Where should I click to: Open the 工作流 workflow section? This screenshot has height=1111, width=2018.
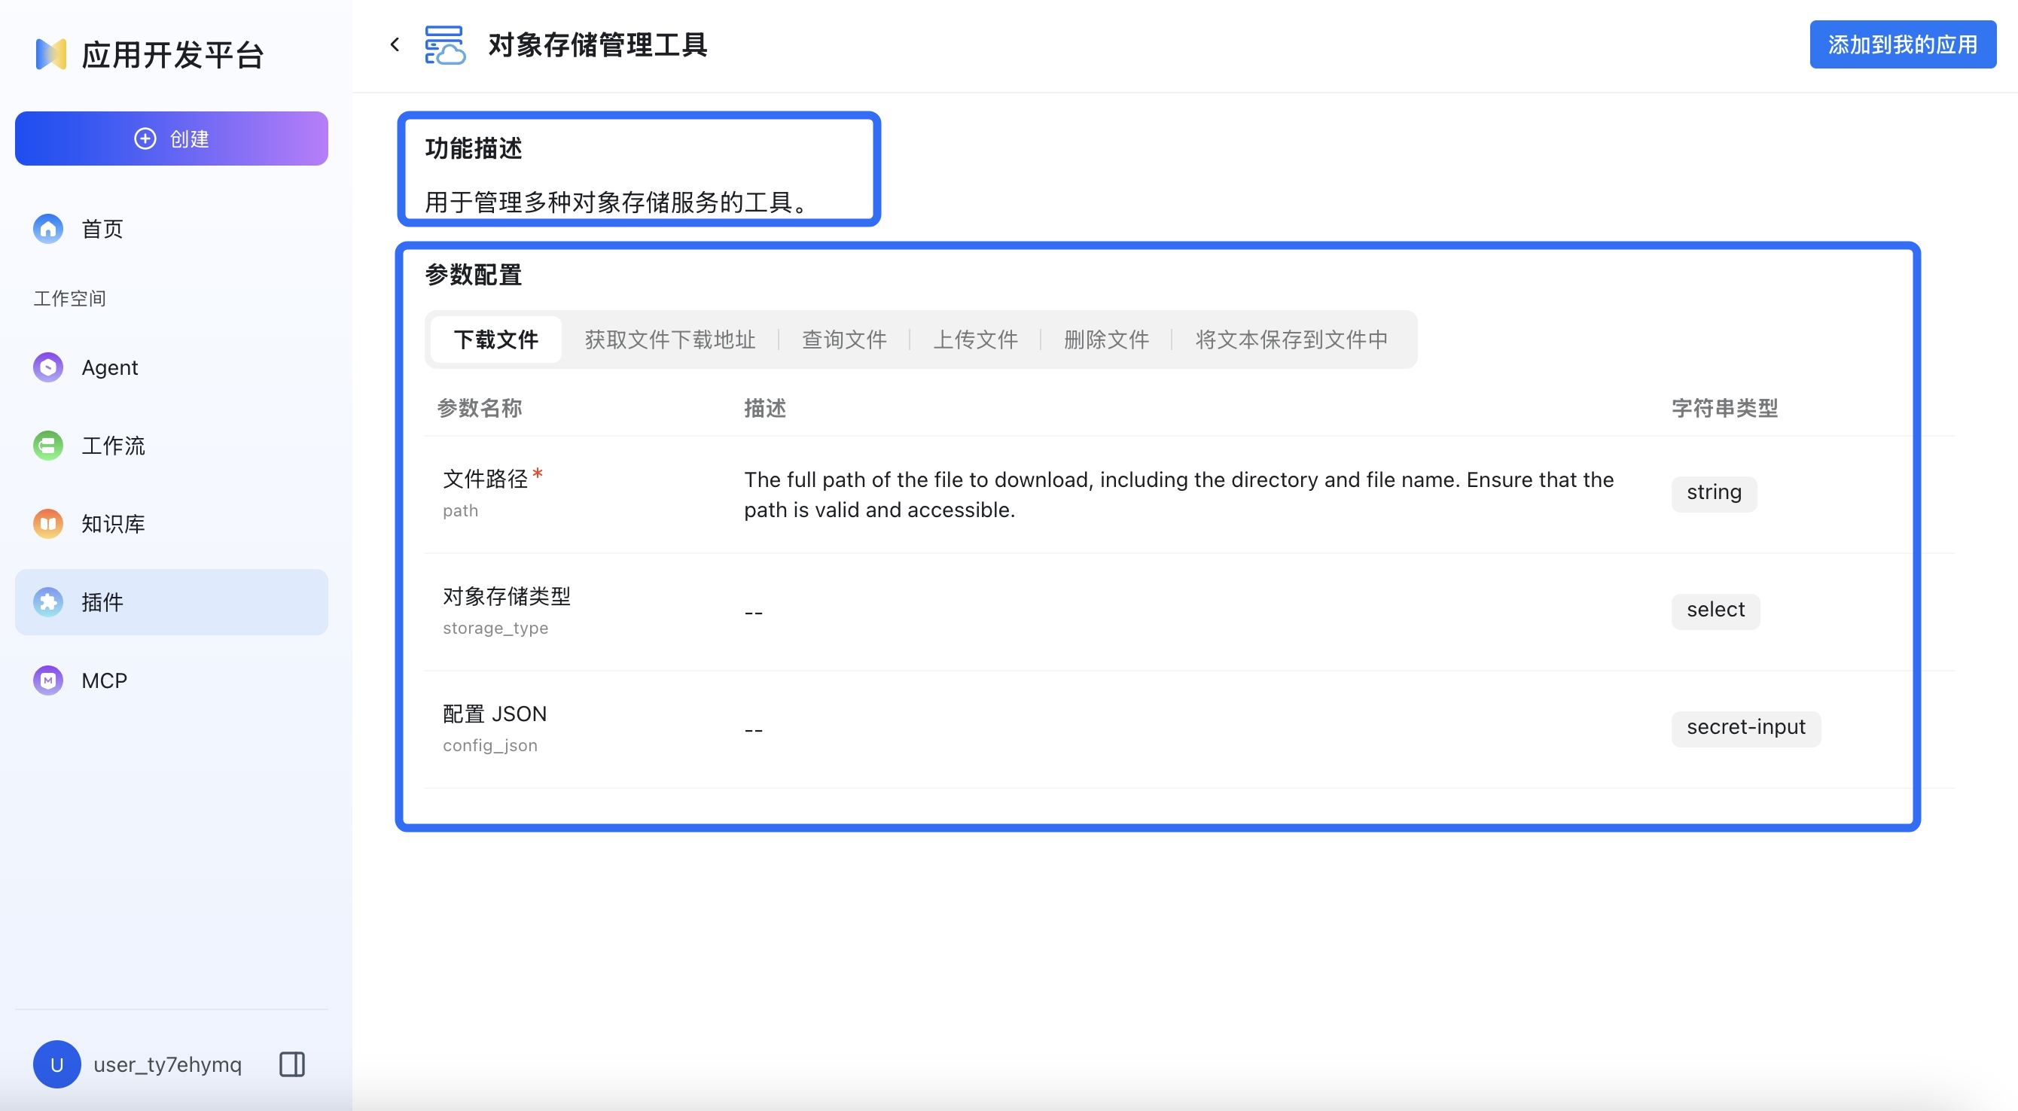114,446
